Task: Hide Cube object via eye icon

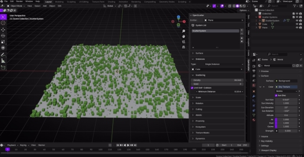Action: [x=297, y=24]
